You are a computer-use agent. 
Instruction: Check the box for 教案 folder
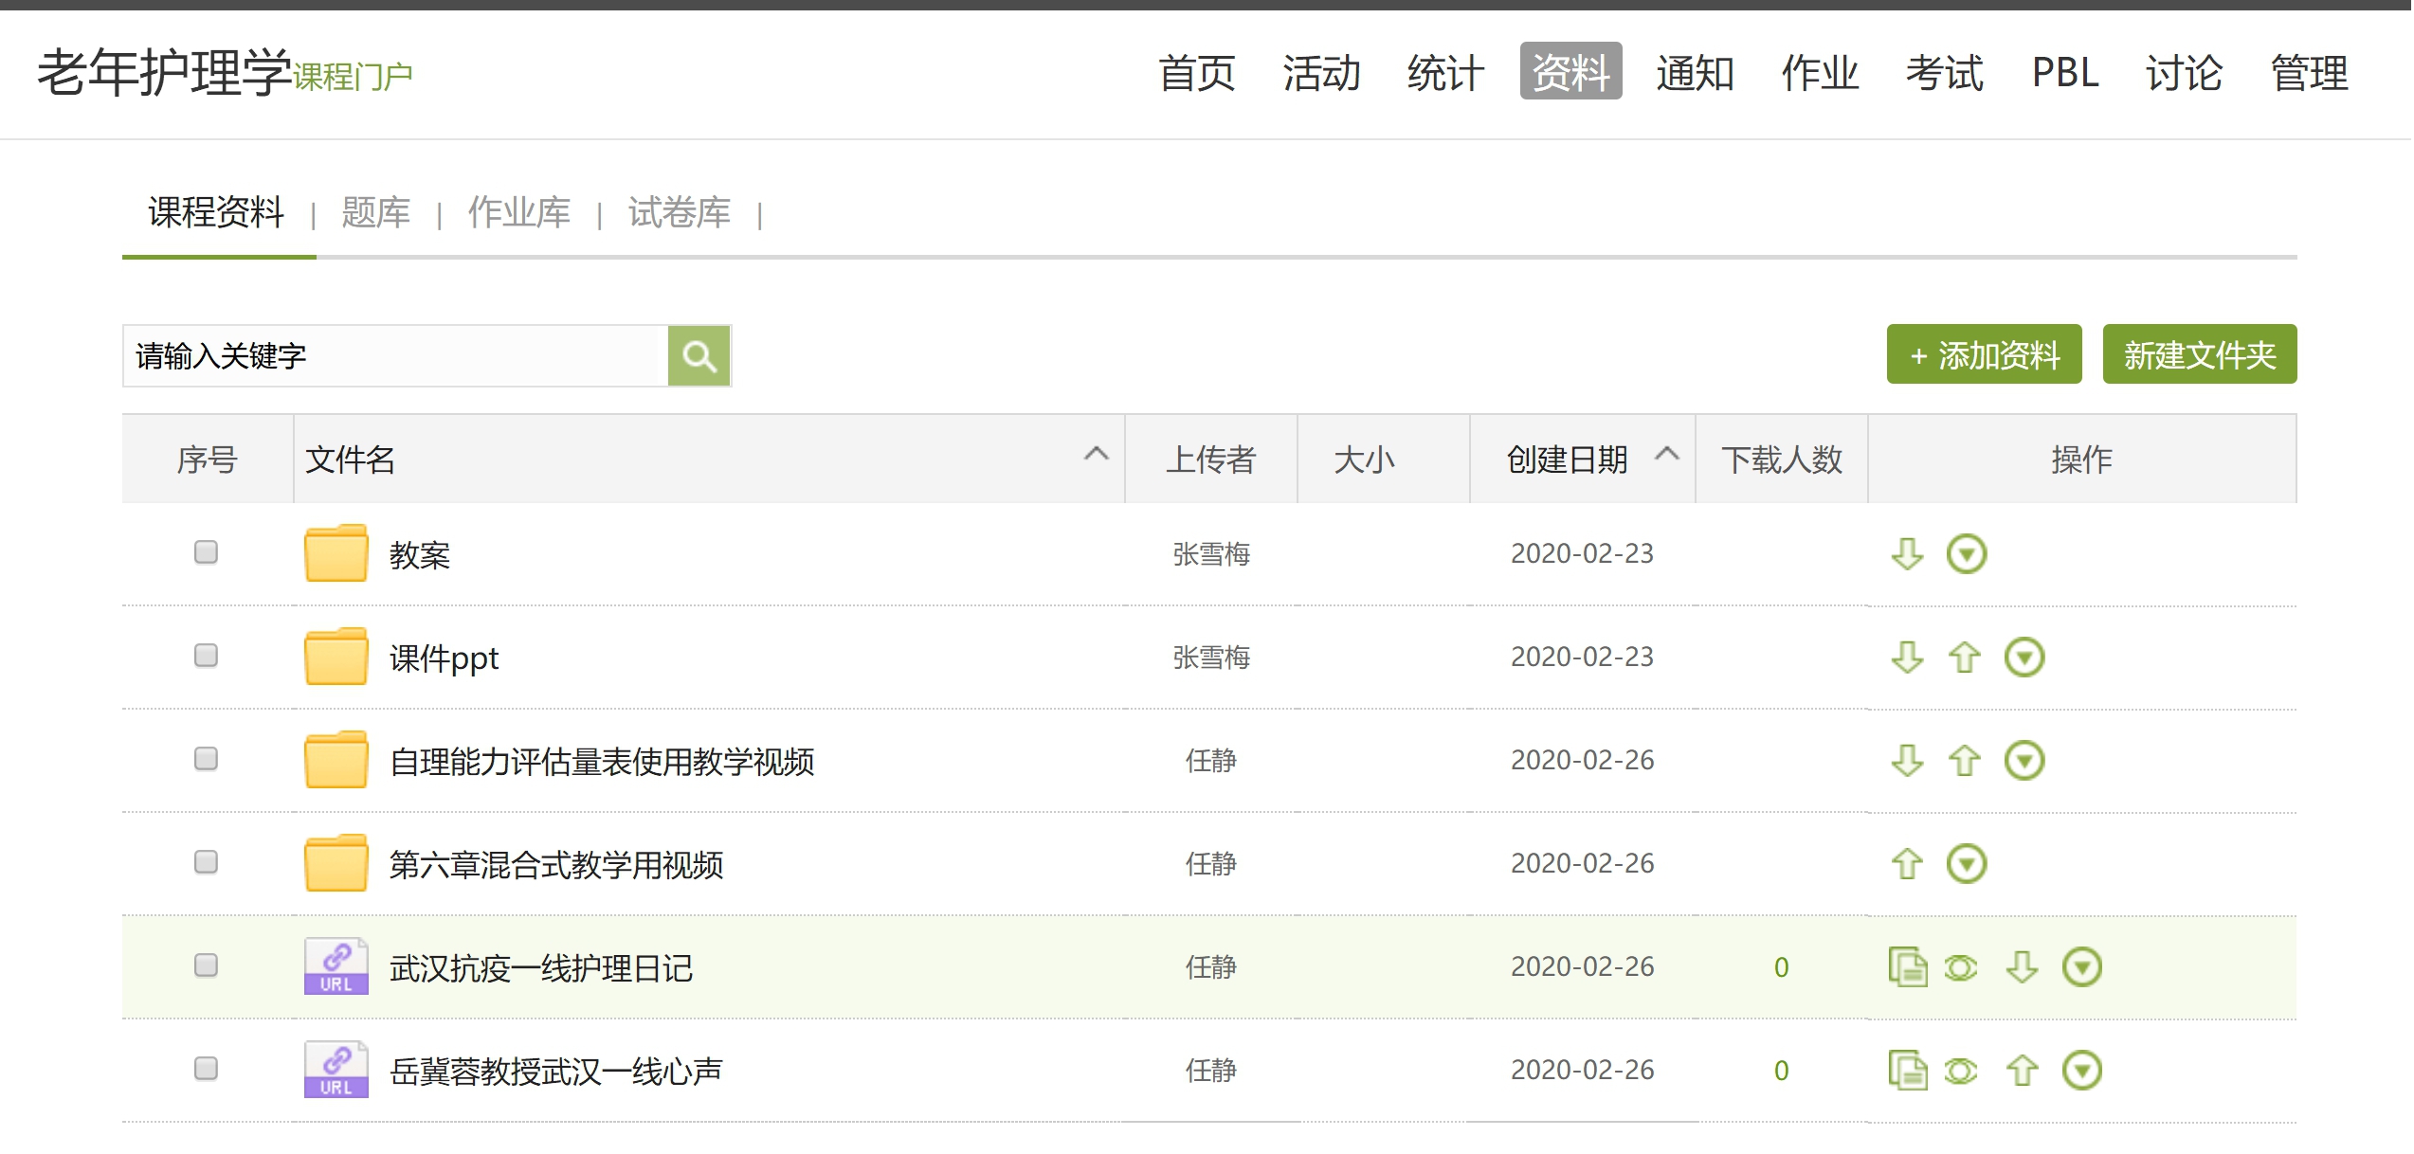click(206, 552)
